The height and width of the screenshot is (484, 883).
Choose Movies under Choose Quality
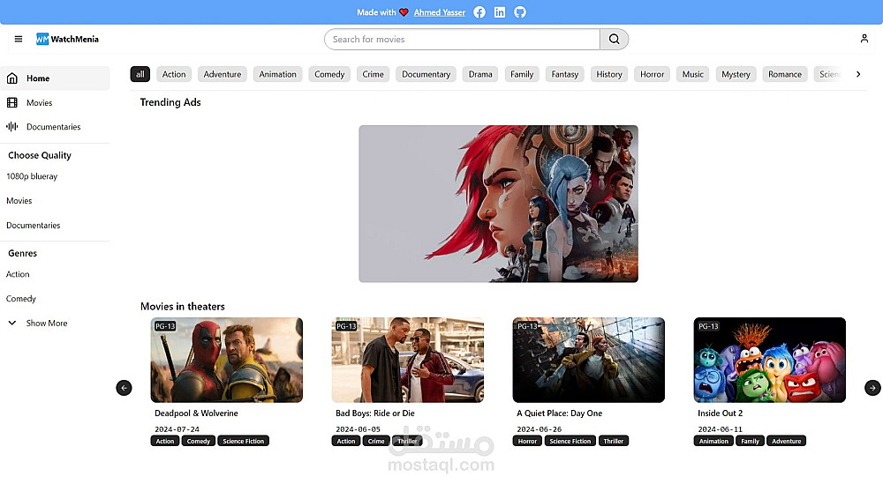pyautogui.click(x=19, y=201)
